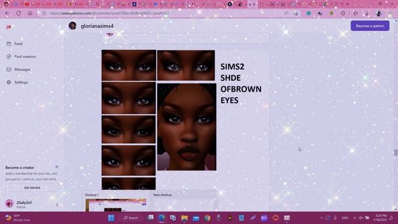Image resolution: width=398 pixels, height=224 pixels.
Task: Click the Patreon logo icon
Action: coord(9,27)
